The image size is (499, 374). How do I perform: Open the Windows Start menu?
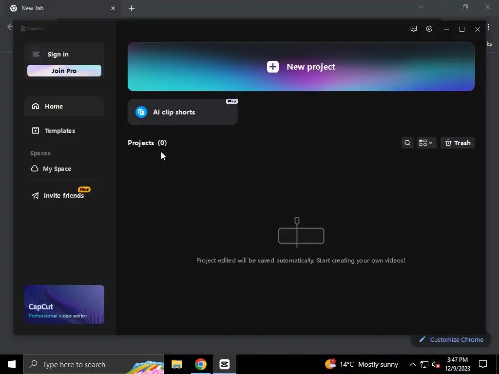pyautogui.click(x=12, y=364)
